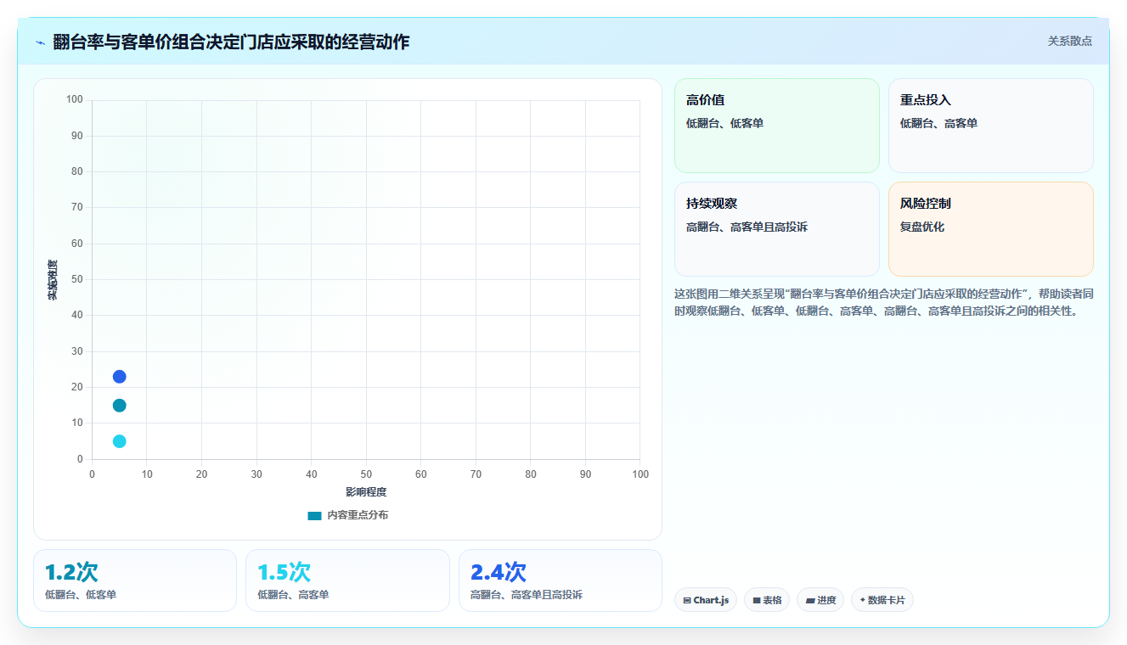Toggle the 内容重点分布 legend item
Image resolution: width=1127 pixels, height=645 pixels.
[x=348, y=515]
